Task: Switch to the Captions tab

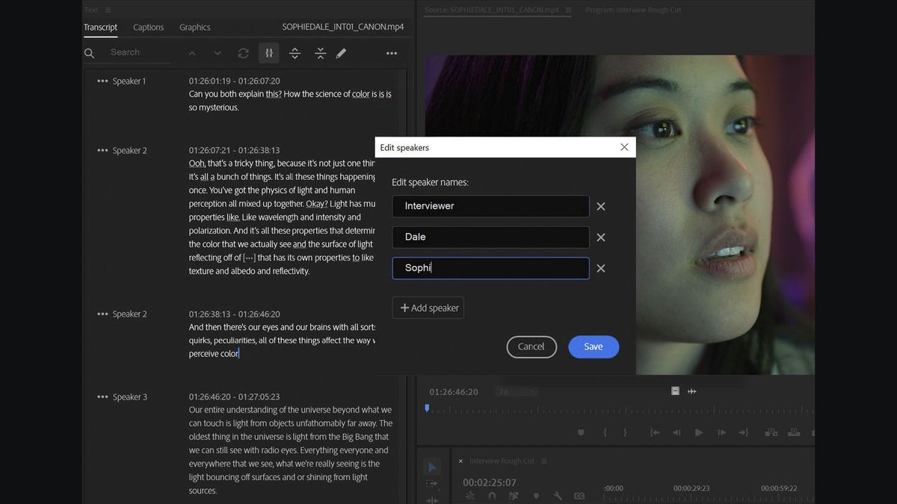Action: coord(148,27)
